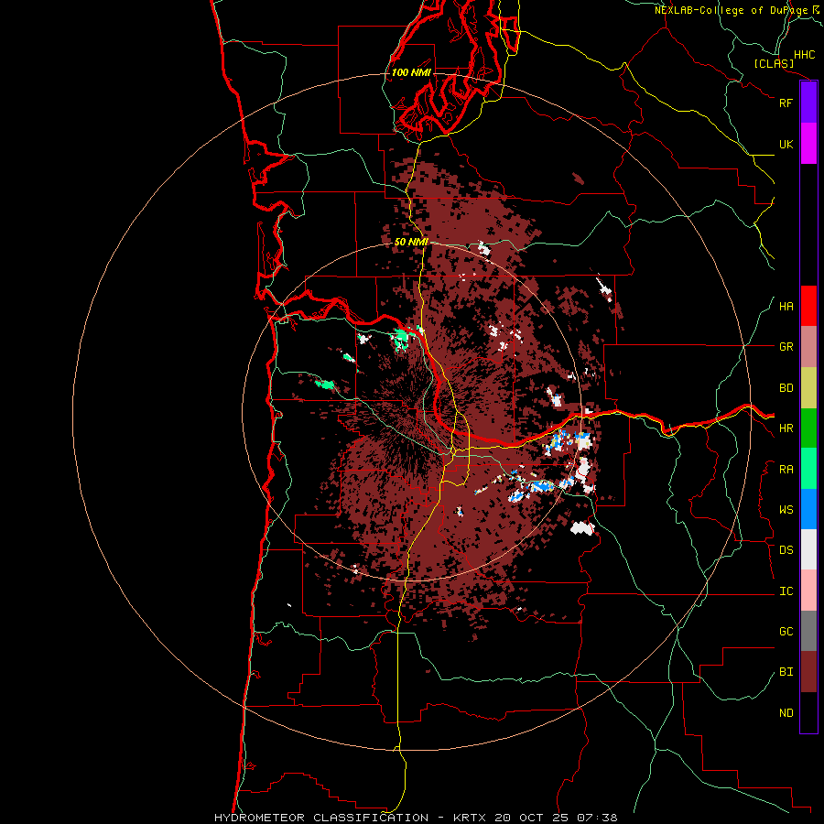Click the 100 NMI range ring label
The image size is (824, 824).
point(411,72)
